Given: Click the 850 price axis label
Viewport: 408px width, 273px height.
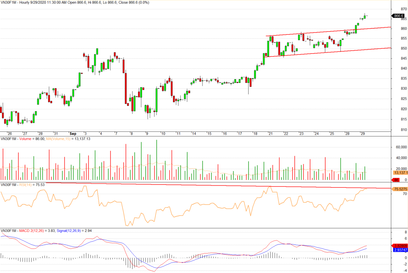Looking at the screenshot, I should (x=403, y=48).
